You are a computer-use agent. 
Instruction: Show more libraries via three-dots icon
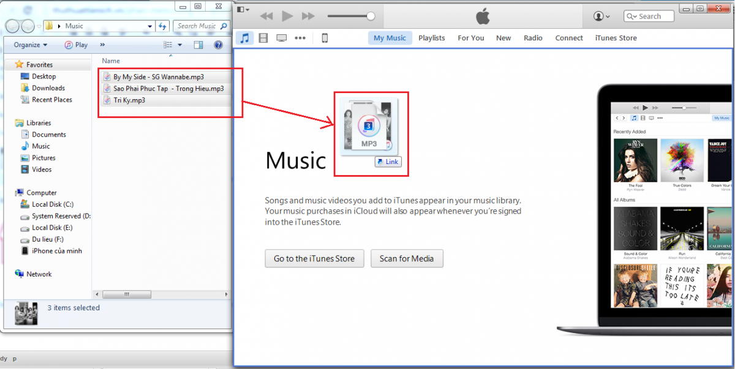pyautogui.click(x=300, y=38)
